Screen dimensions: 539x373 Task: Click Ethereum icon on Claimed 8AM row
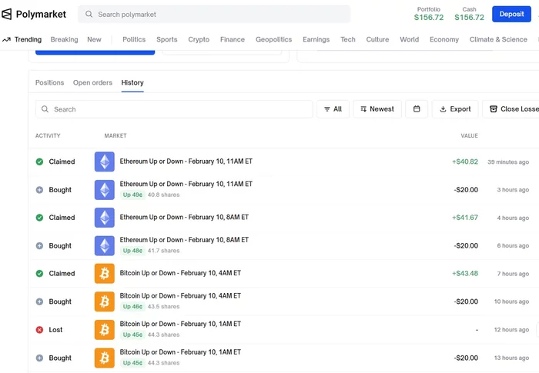pos(105,218)
